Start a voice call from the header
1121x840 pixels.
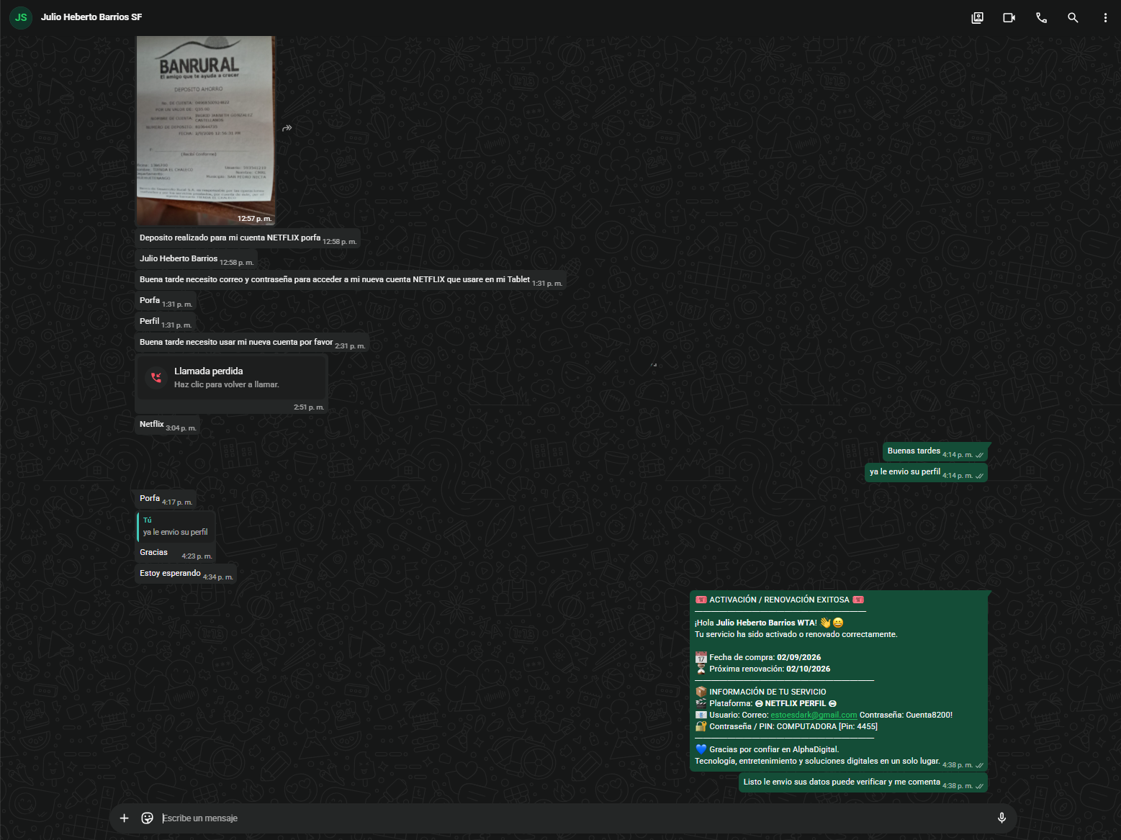click(x=1041, y=18)
